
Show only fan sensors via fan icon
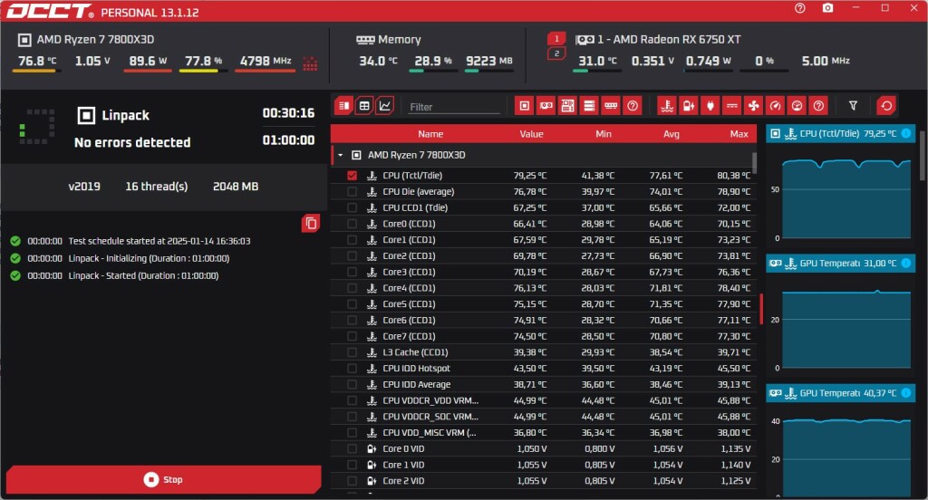(x=753, y=106)
